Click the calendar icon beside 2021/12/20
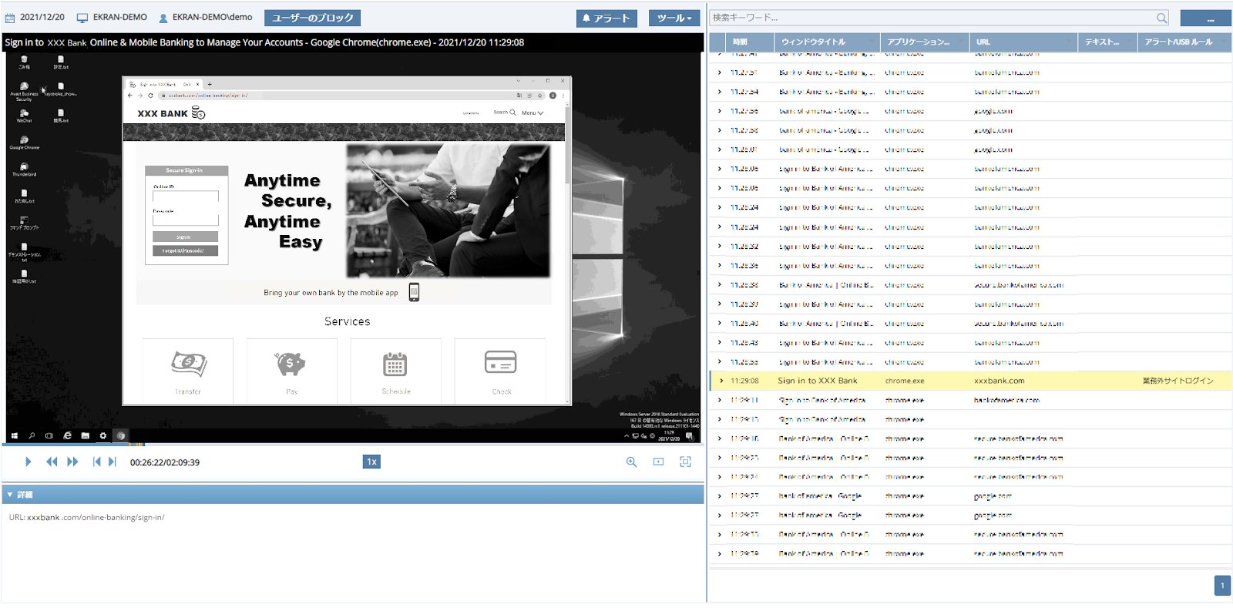The image size is (1233, 608). [x=10, y=18]
